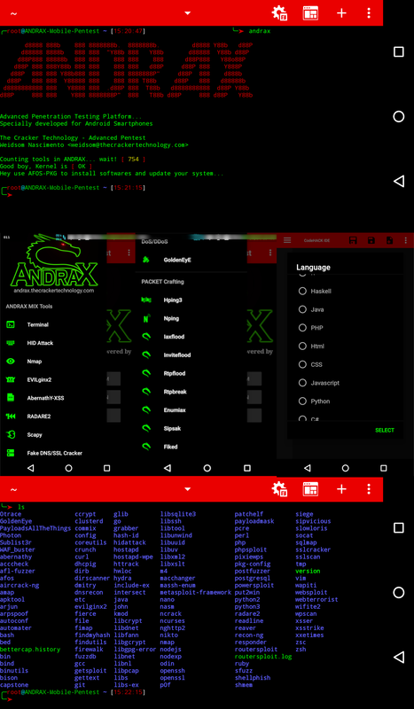Visit andrax.thecrackertechnology.com link
Viewport: 414px width, 709px height.
pos(54,291)
